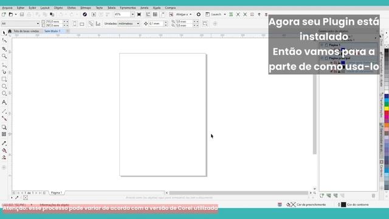Select the Polygon tool

tap(4, 93)
